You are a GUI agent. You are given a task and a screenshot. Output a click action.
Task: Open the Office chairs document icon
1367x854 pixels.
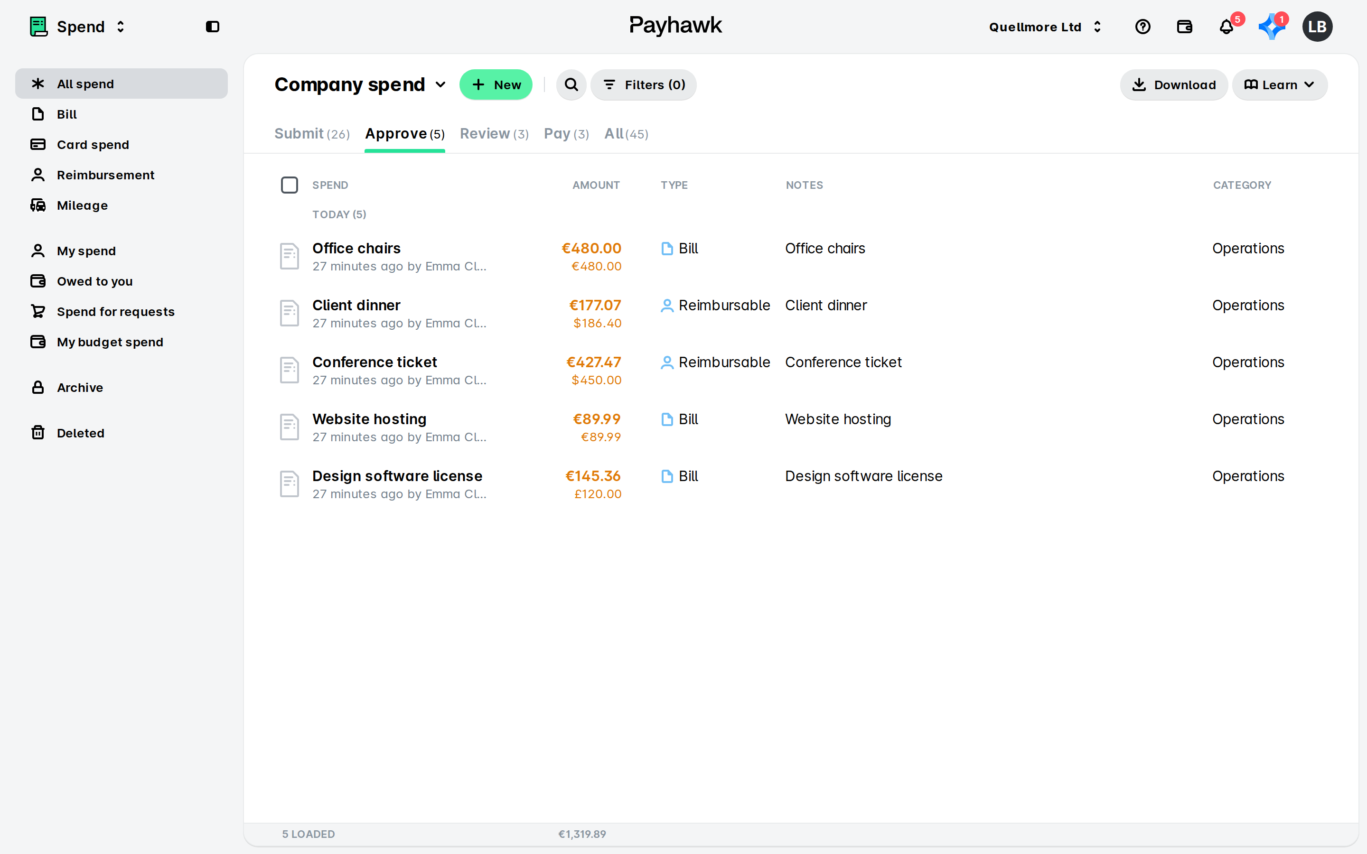coord(289,256)
